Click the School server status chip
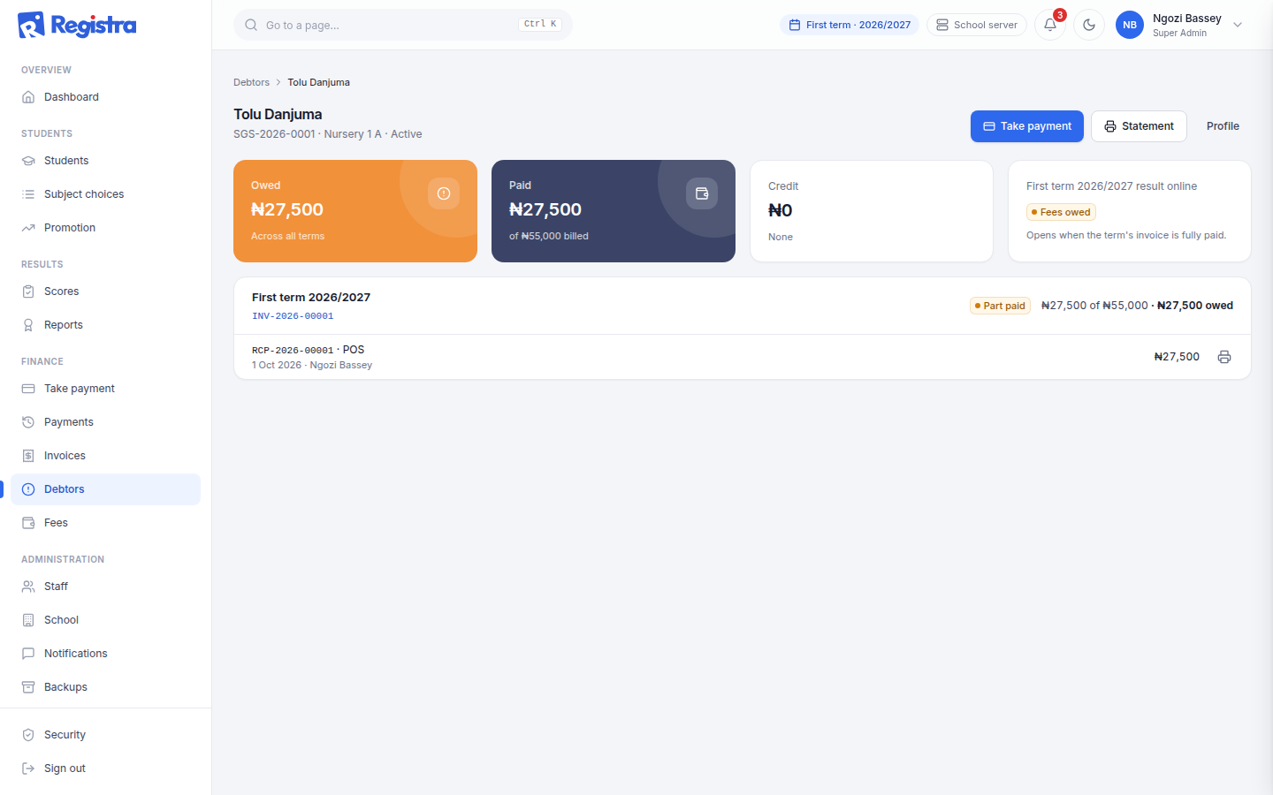Viewport: 1273px width, 795px height. (x=977, y=25)
